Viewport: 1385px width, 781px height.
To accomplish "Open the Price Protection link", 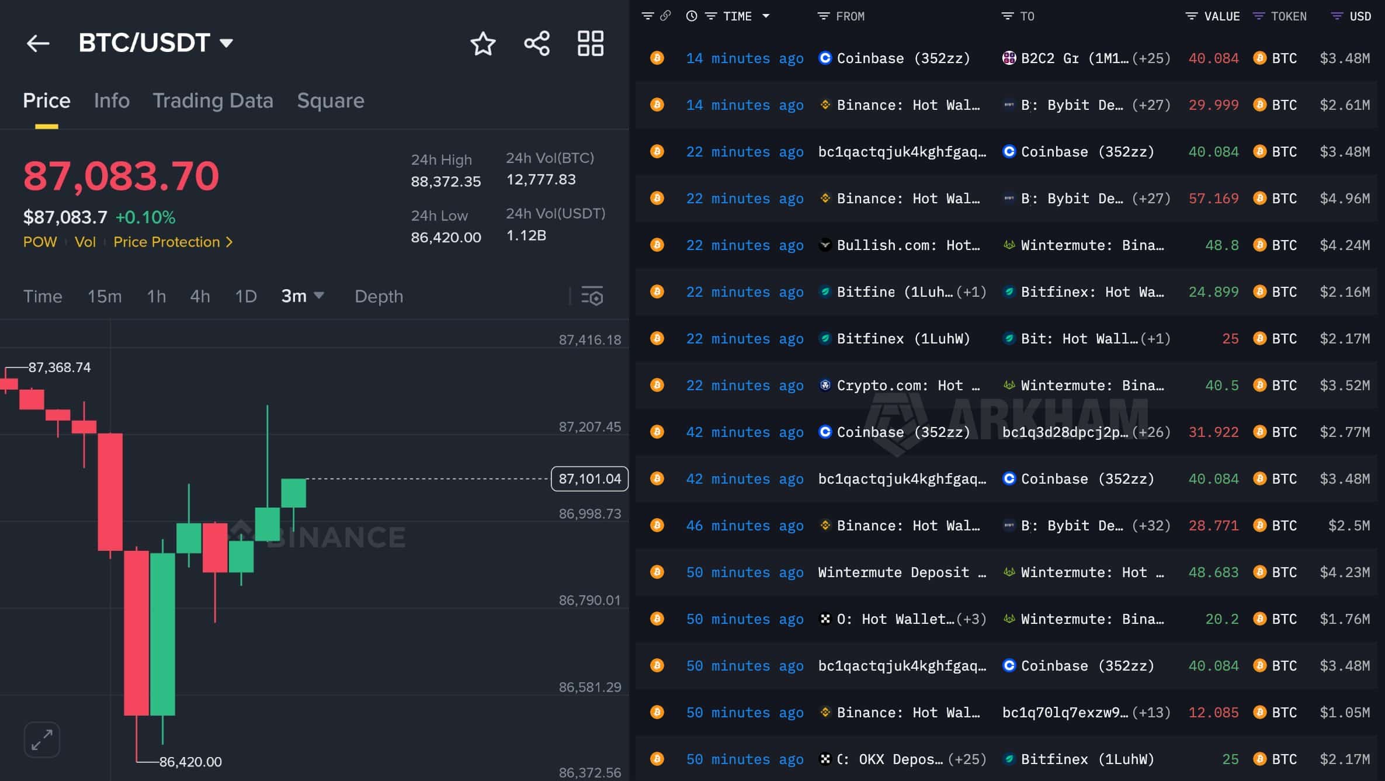I will pos(173,242).
